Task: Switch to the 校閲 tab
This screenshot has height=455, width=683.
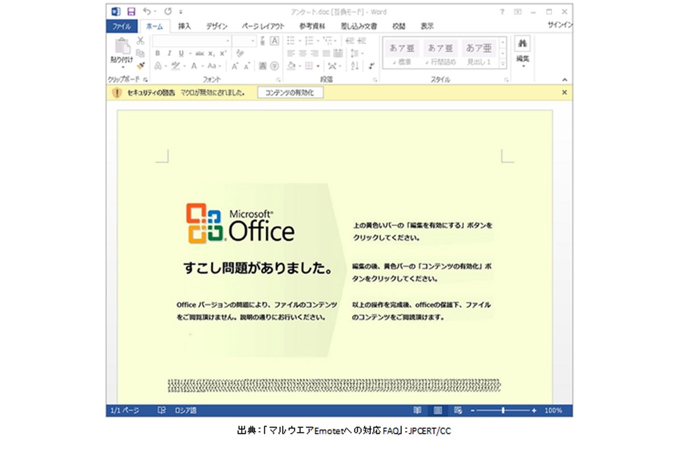Action: pyautogui.click(x=399, y=26)
